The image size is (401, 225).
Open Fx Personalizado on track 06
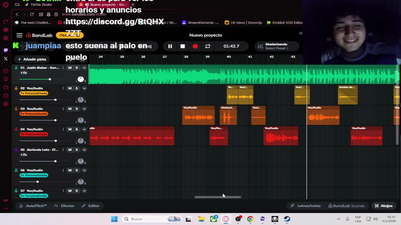34,175
